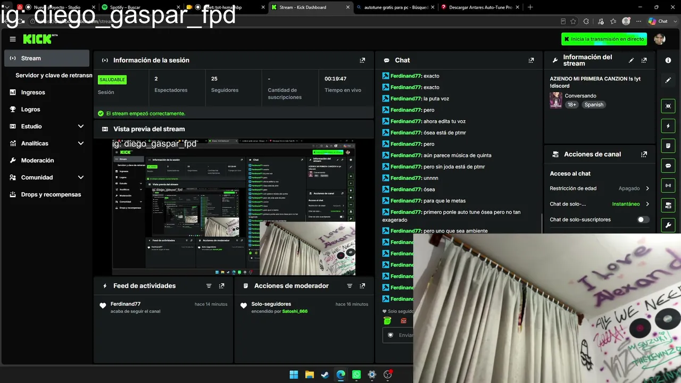Click the '00:19:47' live time value
This screenshot has width=681, height=383.
pos(335,79)
